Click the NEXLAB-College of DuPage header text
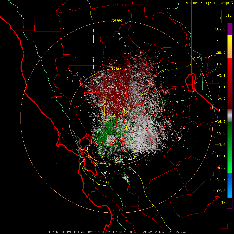 coord(209,3)
